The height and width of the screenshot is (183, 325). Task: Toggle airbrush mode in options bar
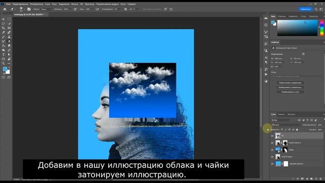(97, 9)
